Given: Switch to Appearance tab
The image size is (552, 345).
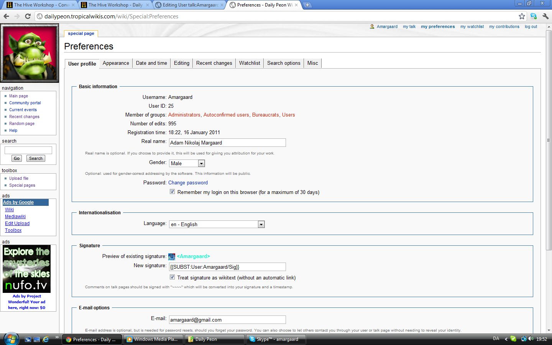Looking at the screenshot, I should tap(116, 63).
